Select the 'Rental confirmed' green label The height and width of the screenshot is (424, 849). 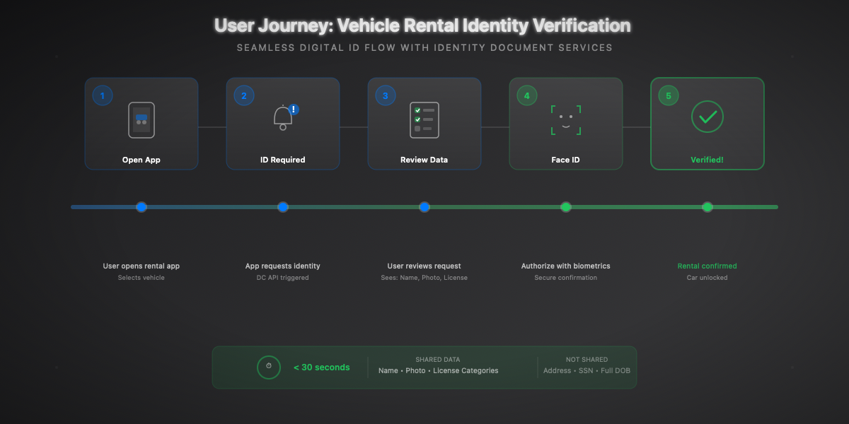[707, 266]
